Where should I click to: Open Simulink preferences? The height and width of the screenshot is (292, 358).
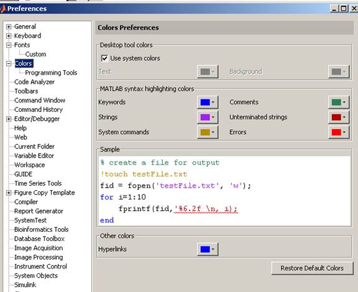pyautogui.click(x=25, y=285)
